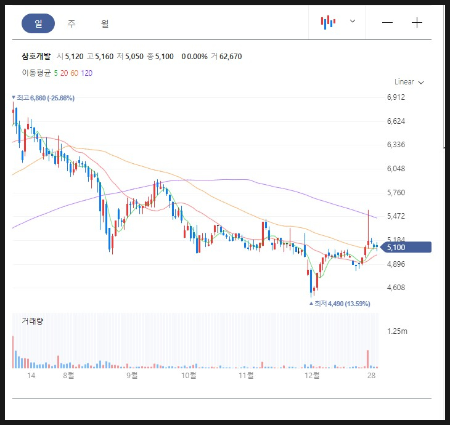Toggle the 60-day moving average line
Image resolution: width=450 pixels, height=425 pixels.
[x=75, y=73]
